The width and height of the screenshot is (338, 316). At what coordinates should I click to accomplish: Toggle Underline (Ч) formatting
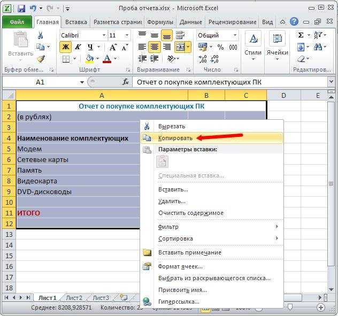[x=90, y=47]
